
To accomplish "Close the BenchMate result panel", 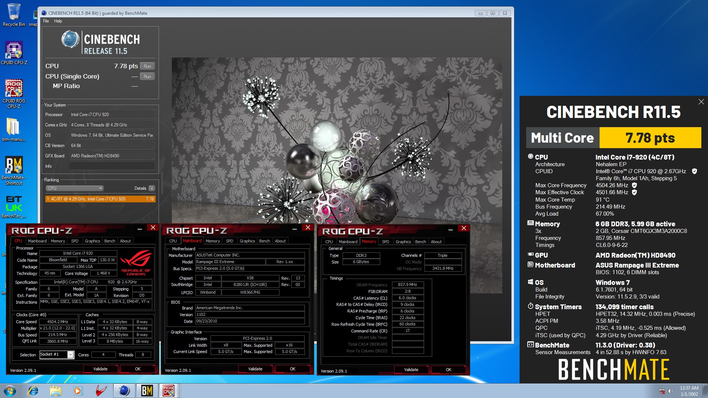I will [x=701, y=102].
